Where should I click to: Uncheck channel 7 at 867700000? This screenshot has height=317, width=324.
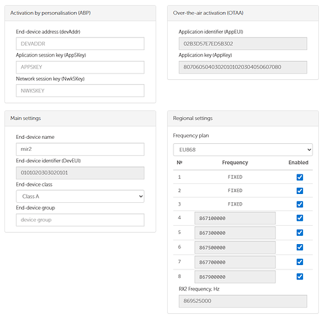(300, 262)
